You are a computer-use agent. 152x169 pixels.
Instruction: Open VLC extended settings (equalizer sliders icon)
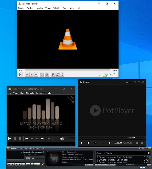(47, 75)
